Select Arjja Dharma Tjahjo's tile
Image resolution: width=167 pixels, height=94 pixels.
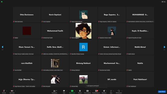[x=27, y=79]
